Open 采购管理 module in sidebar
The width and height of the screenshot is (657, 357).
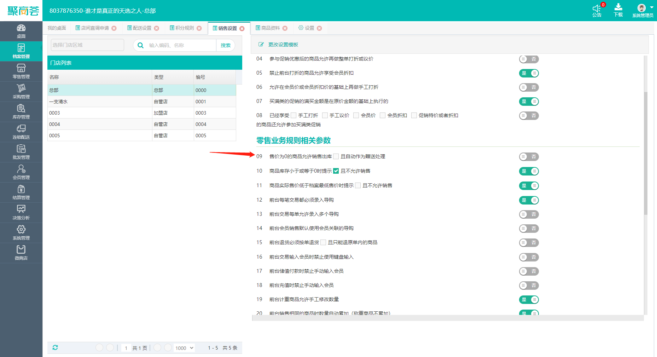21,92
